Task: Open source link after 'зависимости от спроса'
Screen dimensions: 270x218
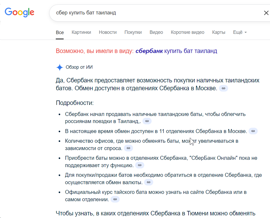Action: coord(128,148)
